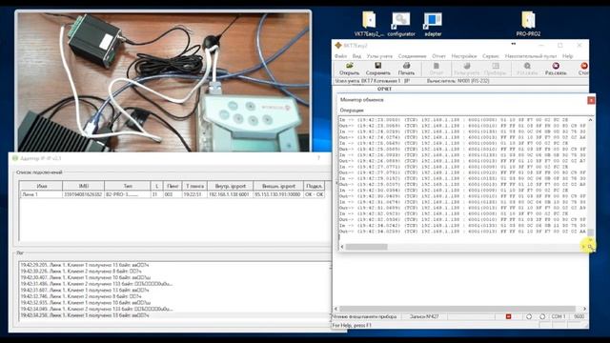Open the Настройки menu
Viewport: 610px width, 343px height.
click(x=464, y=56)
